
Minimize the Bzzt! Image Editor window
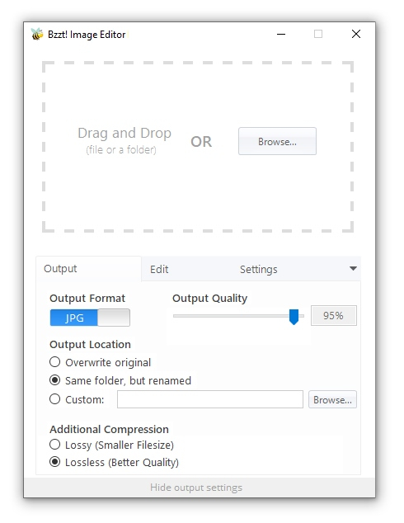(281, 34)
